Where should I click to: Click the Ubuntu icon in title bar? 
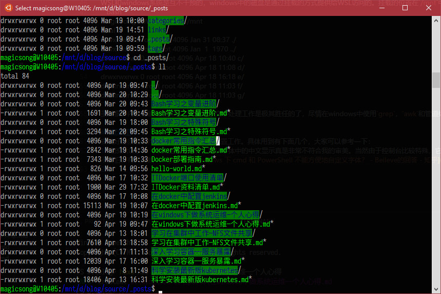7,8
